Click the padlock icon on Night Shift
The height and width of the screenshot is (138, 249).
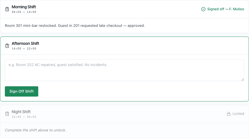(229, 114)
